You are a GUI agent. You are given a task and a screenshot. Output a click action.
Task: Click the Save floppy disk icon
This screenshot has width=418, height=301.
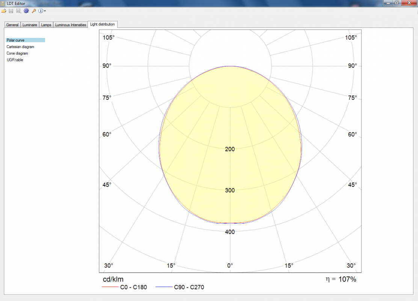[11, 11]
